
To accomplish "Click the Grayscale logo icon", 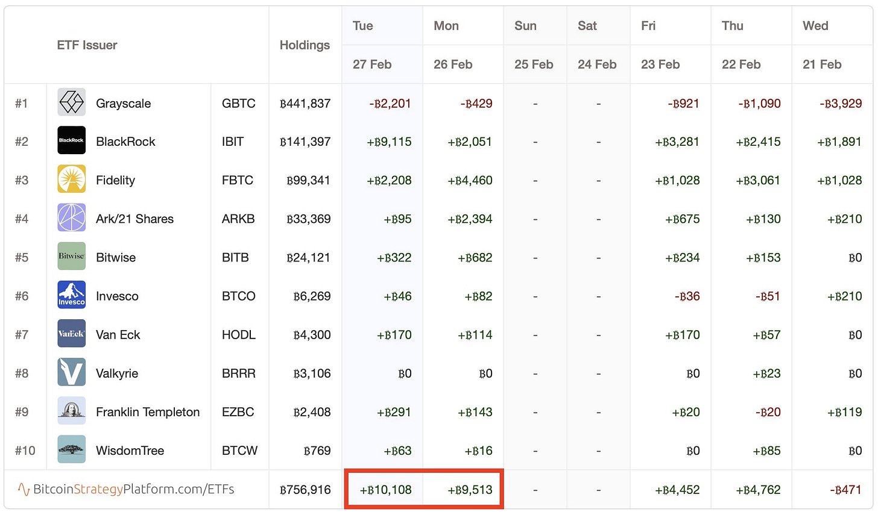I will (x=71, y=102).
